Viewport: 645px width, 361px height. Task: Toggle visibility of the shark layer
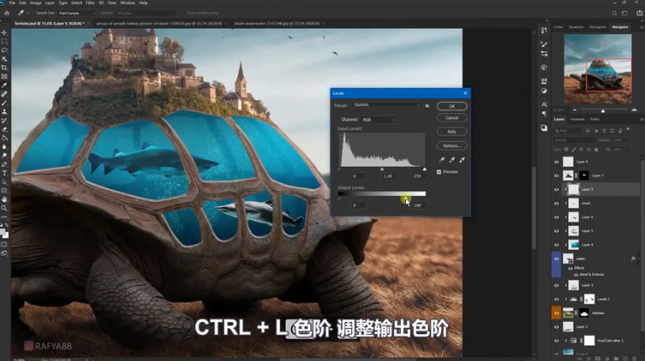557,204
